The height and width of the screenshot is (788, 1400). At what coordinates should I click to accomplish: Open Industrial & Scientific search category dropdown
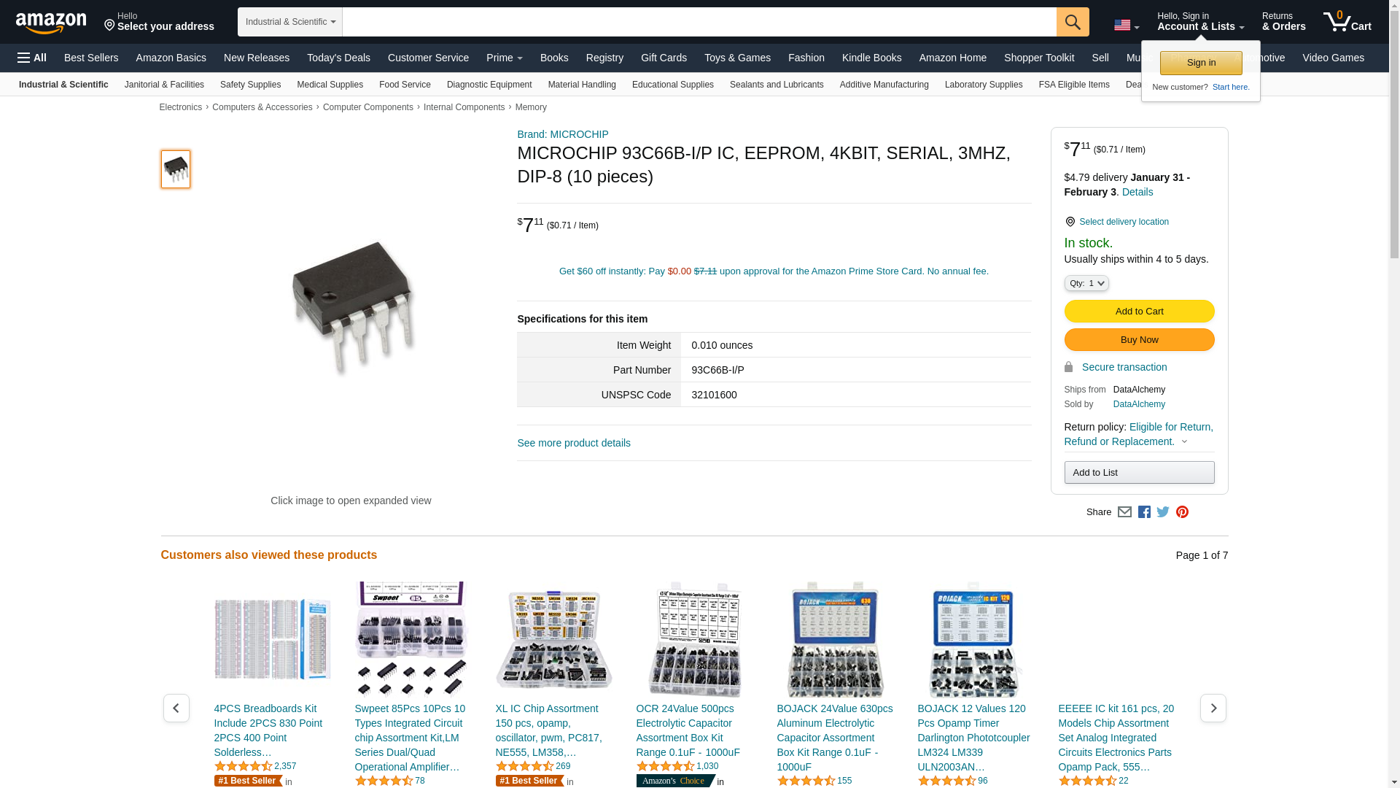click(290, 22)
